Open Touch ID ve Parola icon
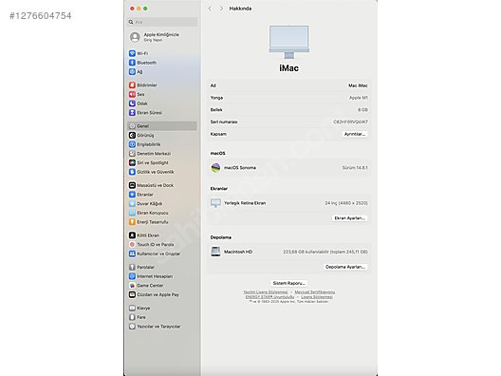The height and width of the screenshot is (376, 501). (132, 245)
